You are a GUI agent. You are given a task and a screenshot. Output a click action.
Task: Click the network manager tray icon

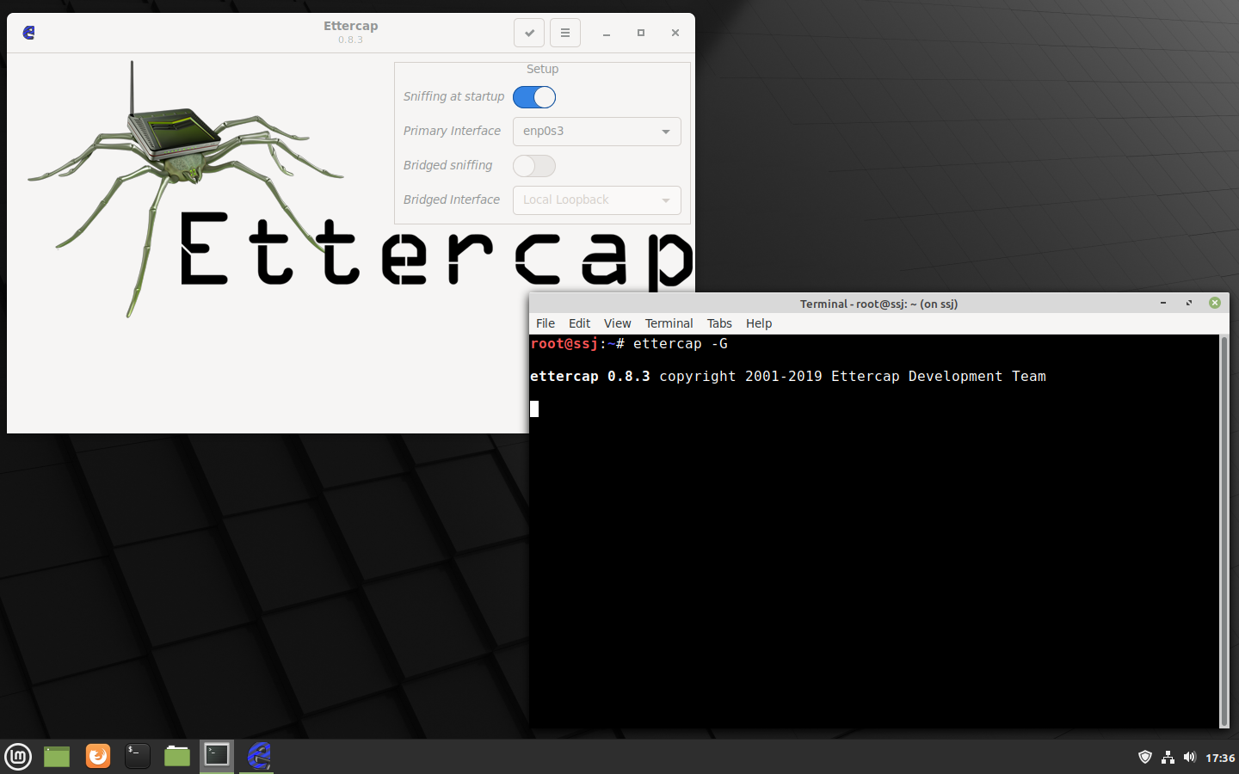point(1168,757)
